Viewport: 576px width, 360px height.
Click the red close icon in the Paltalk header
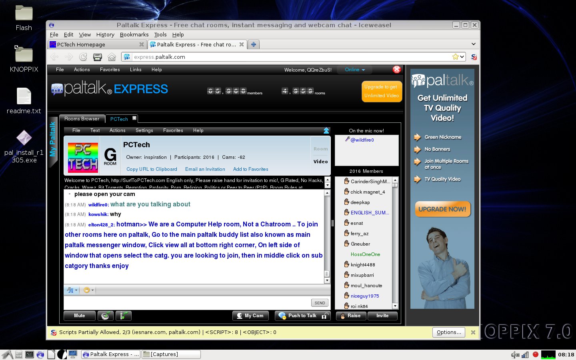[x=397, y=69]
